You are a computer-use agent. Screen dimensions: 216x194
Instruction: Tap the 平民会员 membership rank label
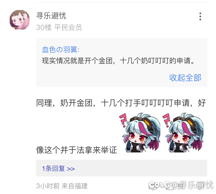[68, 27]
